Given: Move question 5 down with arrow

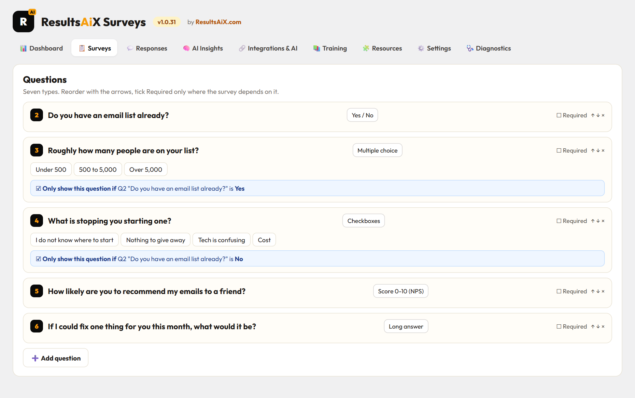Looking at the screenshot, I should [598, 291].
